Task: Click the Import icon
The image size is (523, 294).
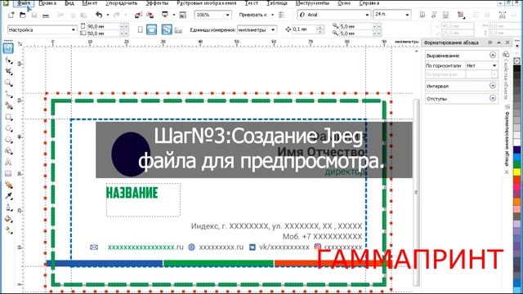Action: (x=138, y=15)
